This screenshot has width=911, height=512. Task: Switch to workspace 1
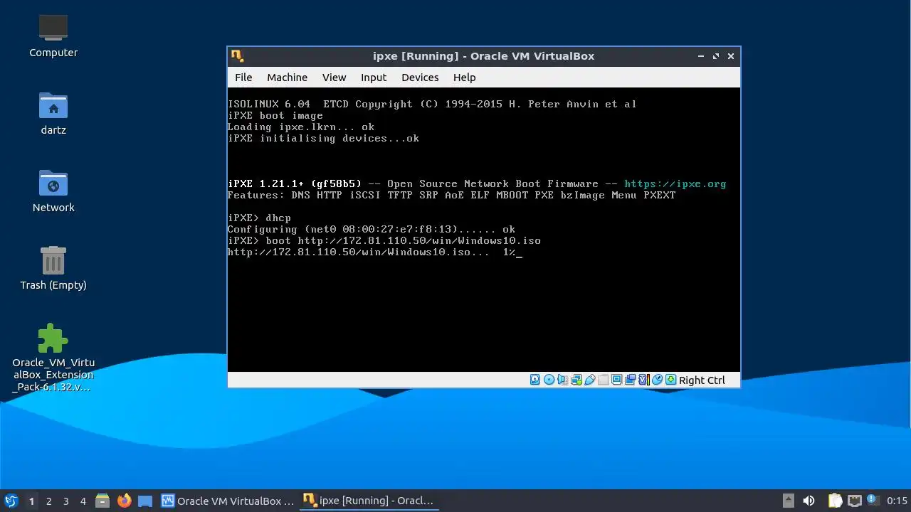(x=31, y=501)
